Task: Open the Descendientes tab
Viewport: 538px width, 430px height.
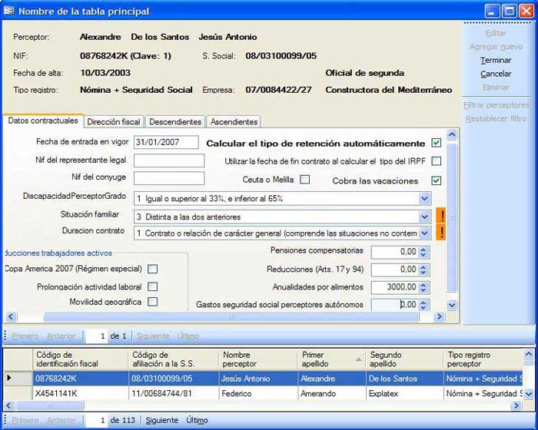Action: point(175,121)
